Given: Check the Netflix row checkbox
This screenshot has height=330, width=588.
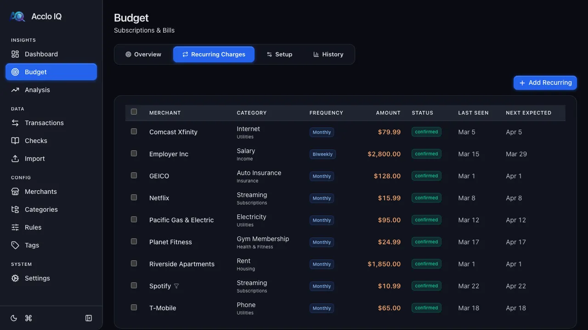Looking at the screenshot, I should pos(134,197).
